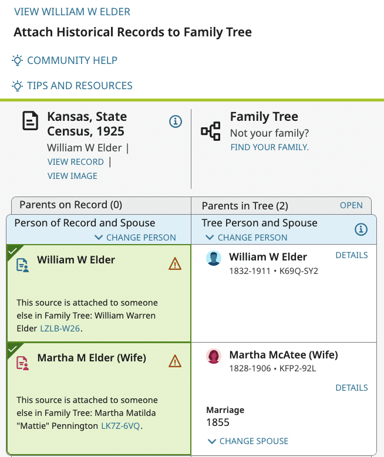Expand Change Person under Tree Person and Spouse
Image resolution: width=384 pixels, height=457 pixels.
pos(247,238)
